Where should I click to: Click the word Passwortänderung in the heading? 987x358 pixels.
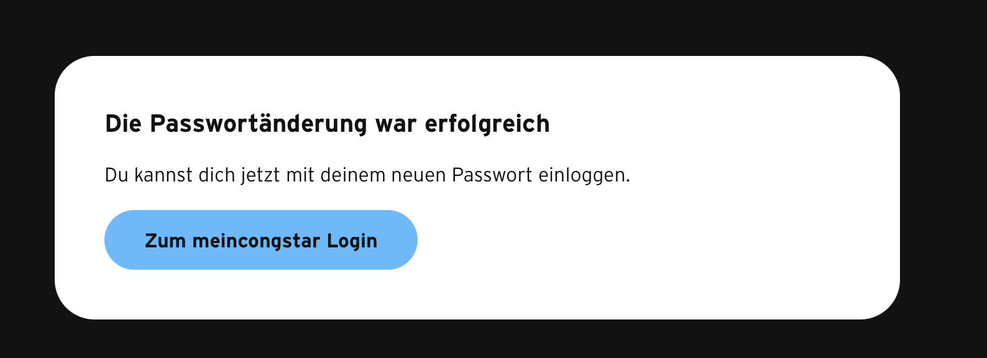pyautogui.click(x=259, y=124)
